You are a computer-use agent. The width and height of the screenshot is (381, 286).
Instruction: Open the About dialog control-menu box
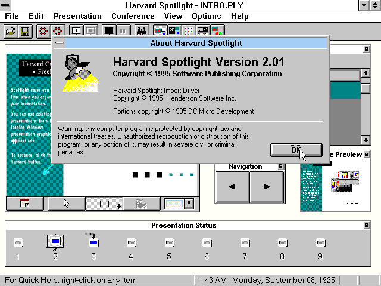pyautogui.click(x=60, y=43)
